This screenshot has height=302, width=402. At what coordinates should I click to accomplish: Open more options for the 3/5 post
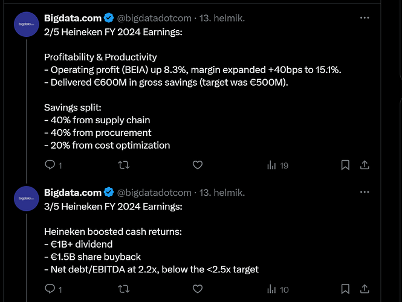[365, 192]
